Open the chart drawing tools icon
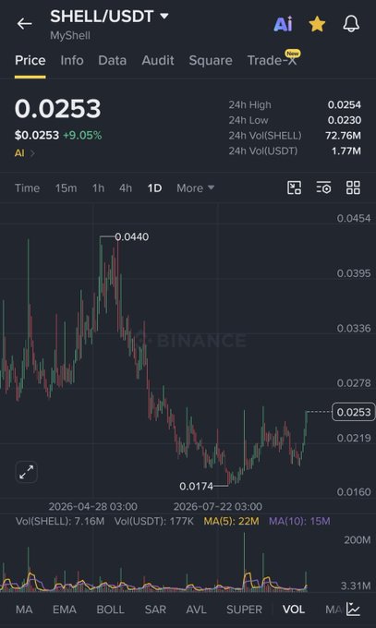Image resolution: width=376 pixels, height=628 pixels. pyautogui.click(x=294, y=187)
